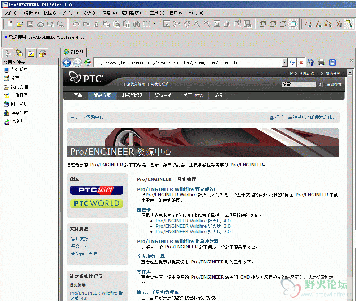The image size is (356, 301).
Task: Select 收藏夹 in common folders
Action: click(x=14, y=122)
